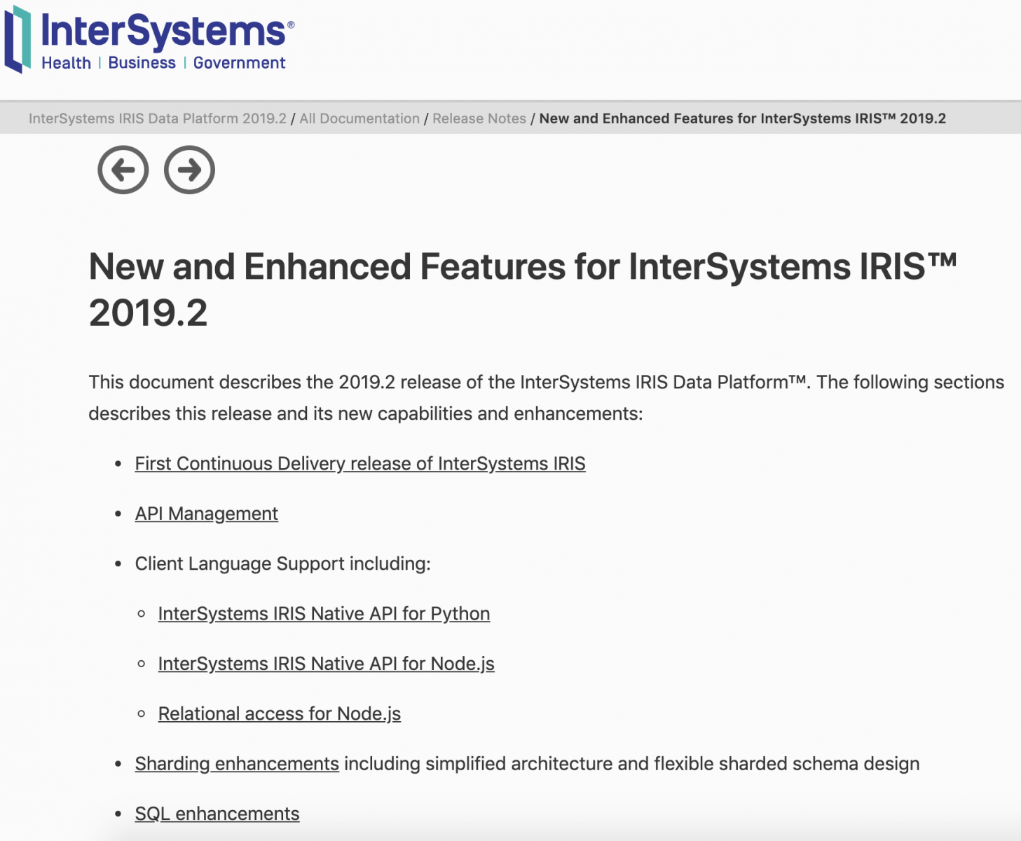Image resolution: width=1021 pixels, height=841 pixels.
Task: Open API Management link
Action: click(207, 514)
